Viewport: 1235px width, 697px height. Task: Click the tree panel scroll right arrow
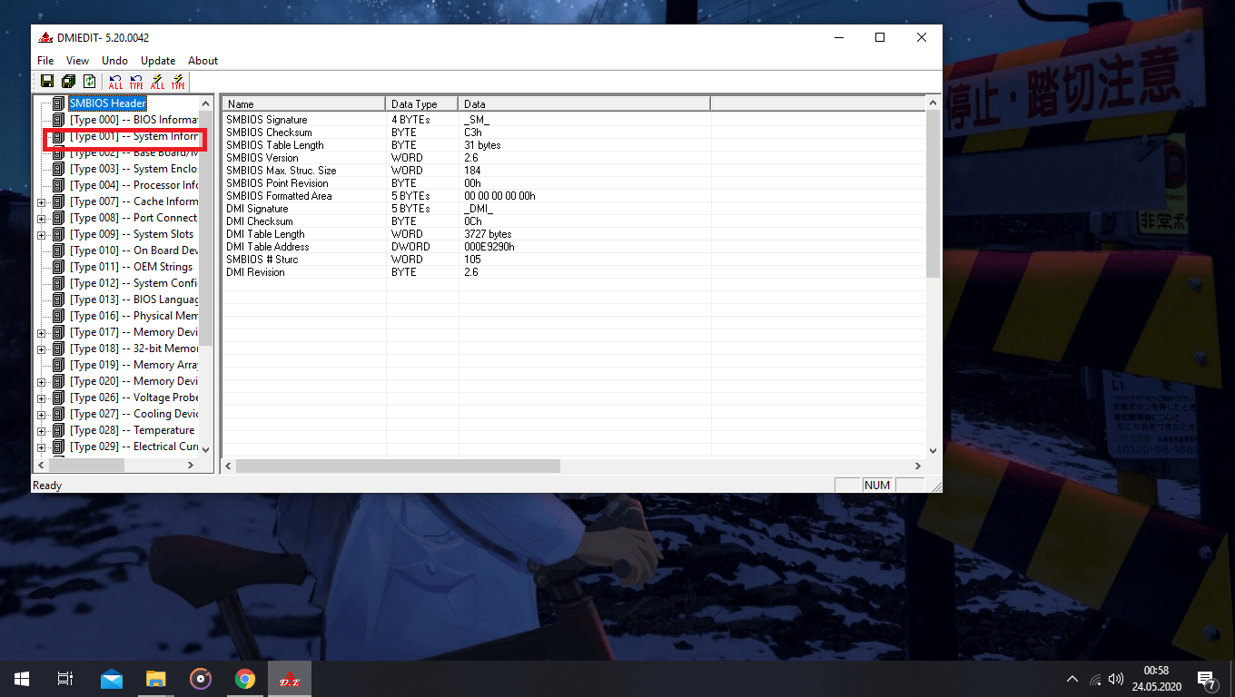191,465
